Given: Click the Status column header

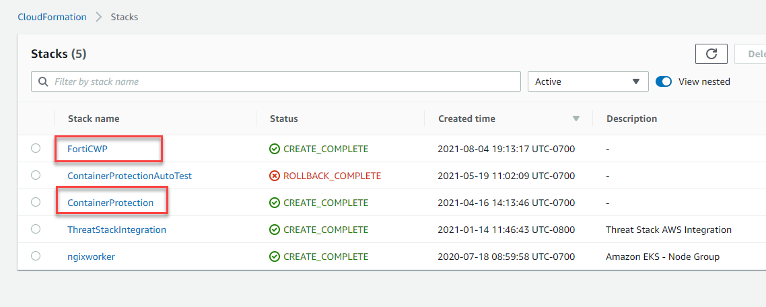Looking at the screenshot, I should 283,118.
